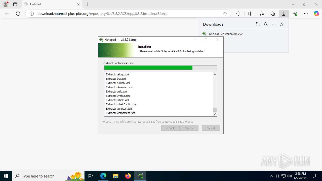
Task: Select 'Extract: ukrainian.xml' log line
Action: tap(119, 87)
